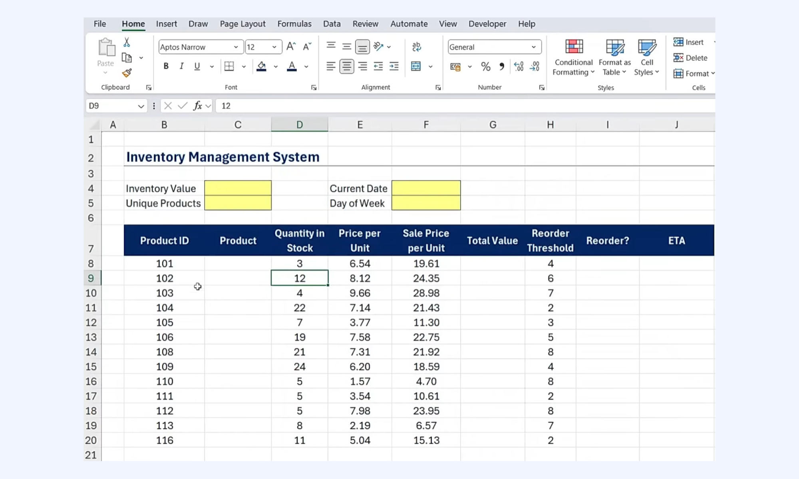
Task: Select column D header
Action: tap(300, 125)
